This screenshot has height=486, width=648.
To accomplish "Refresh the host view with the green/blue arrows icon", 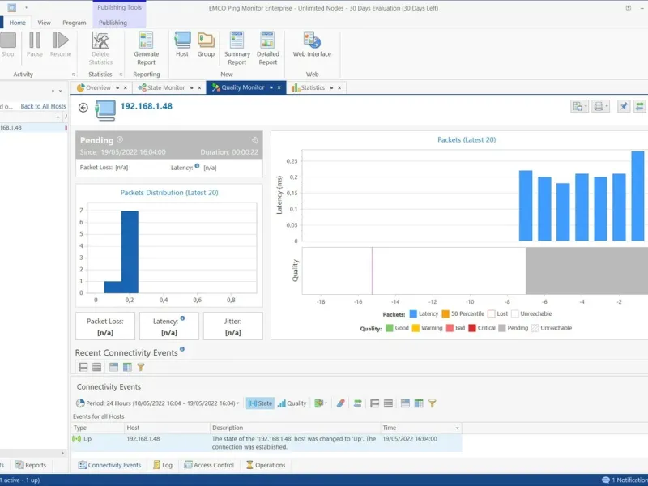I will tap(639, 106).
